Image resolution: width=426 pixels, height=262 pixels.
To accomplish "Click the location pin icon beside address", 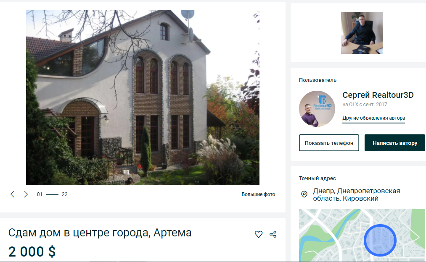I will [304, 194].
